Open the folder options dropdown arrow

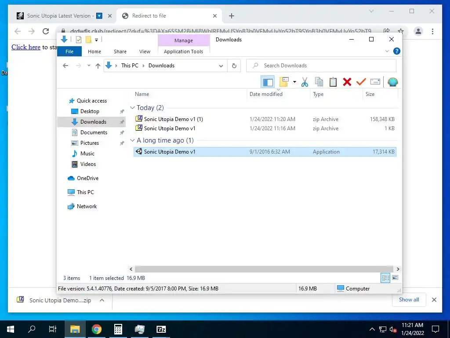click(294, 82)
